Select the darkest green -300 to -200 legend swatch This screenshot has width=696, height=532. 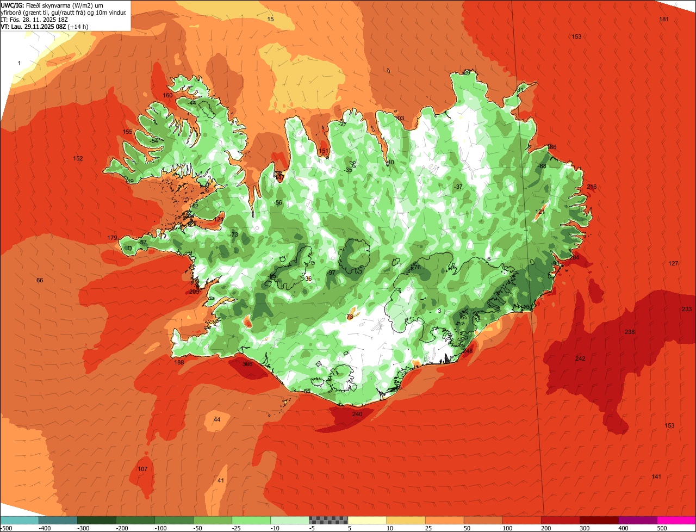(97, 520)
